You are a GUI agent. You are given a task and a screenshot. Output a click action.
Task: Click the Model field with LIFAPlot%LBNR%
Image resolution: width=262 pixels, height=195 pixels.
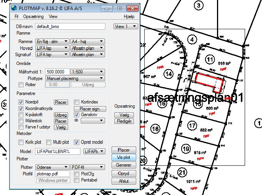point(58,152)
